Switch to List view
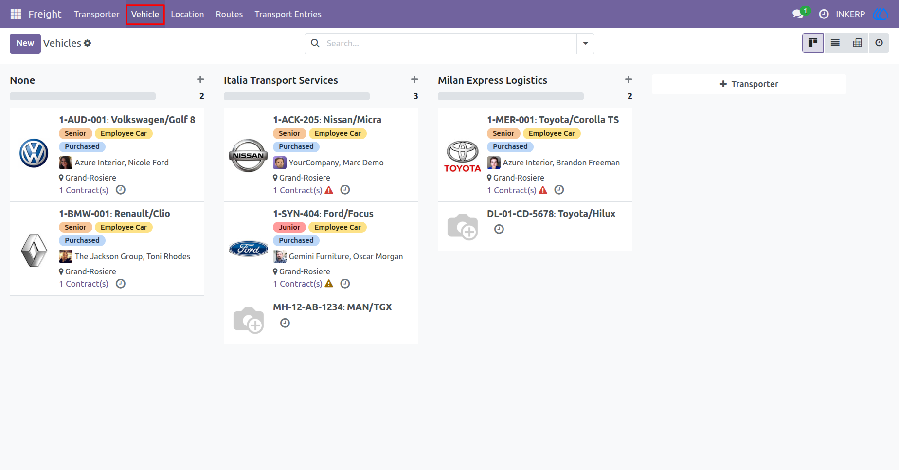 point(835,43)
